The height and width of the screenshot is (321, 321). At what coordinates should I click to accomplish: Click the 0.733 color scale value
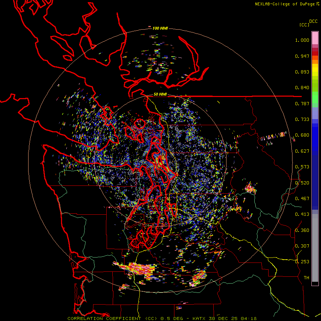pyautogui.click(x=302, y=119)
